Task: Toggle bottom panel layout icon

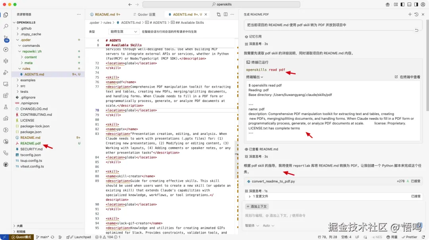Action: [409, 4]
